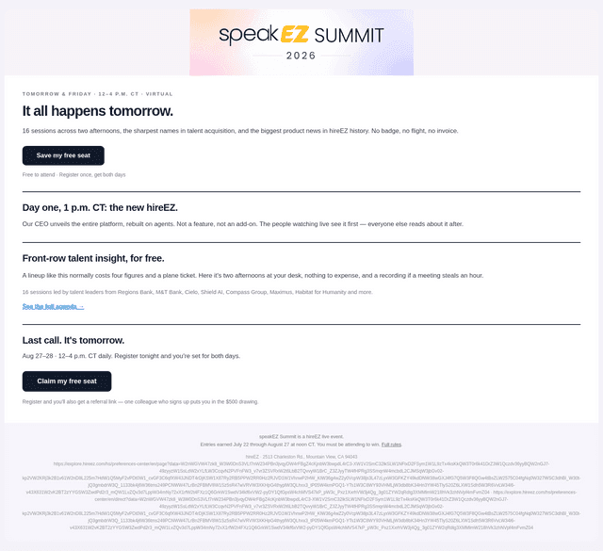Image resolution: width=603 pixels, height=551 pixels.
Task: Click the speakEZ Summit 2026 banner image
Action: [x=301, y=42]
